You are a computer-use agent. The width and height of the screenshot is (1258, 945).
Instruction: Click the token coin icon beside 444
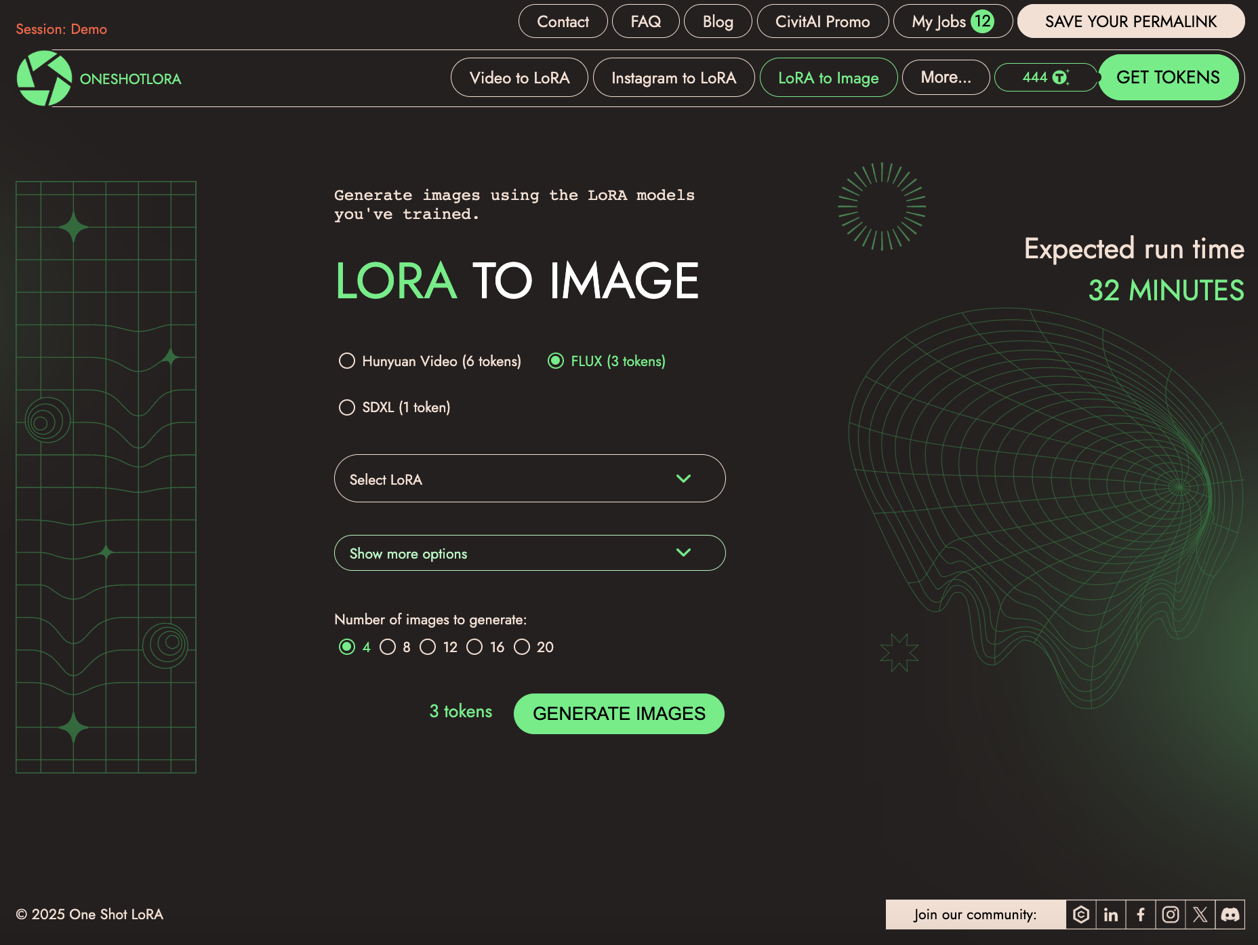[1061, 77]
